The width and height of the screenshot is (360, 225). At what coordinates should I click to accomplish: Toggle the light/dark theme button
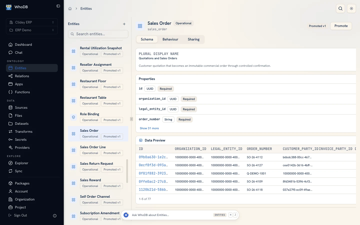coord(351,8)
